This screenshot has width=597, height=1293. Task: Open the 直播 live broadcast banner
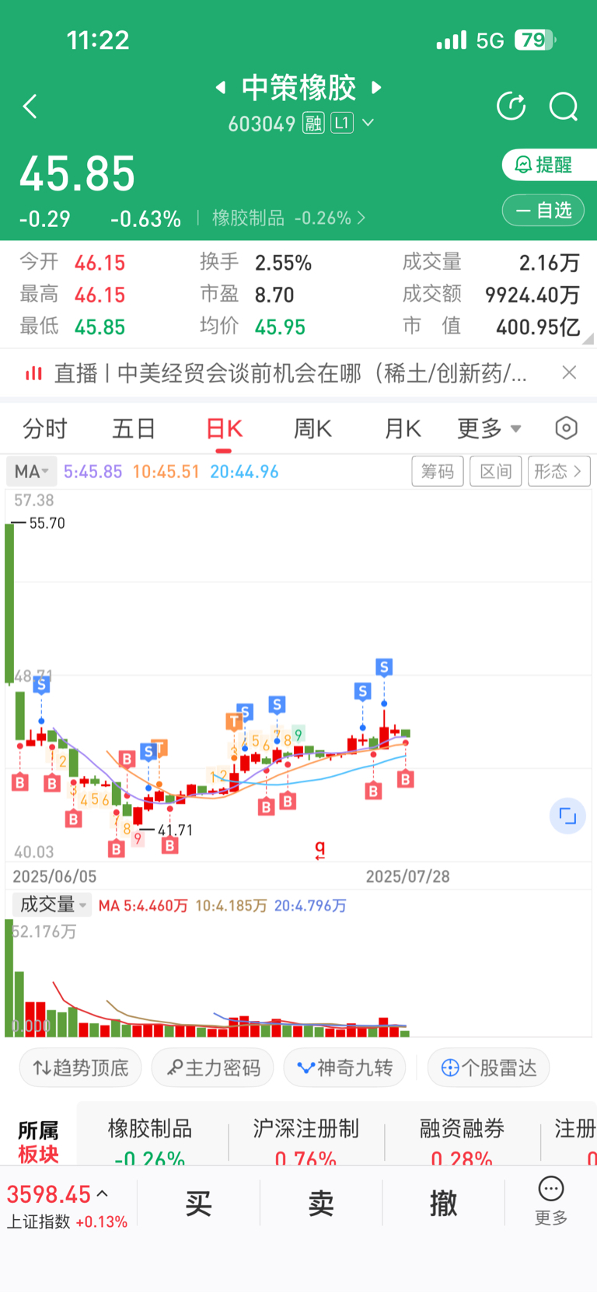point(291,373)
